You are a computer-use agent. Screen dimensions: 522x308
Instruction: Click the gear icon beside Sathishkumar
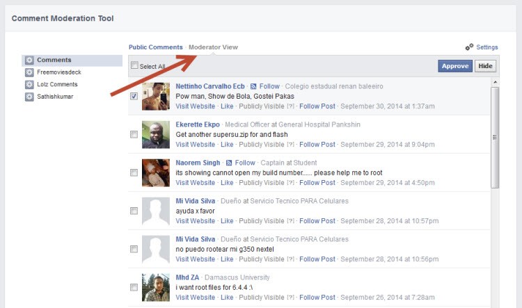tap(29, 97)
